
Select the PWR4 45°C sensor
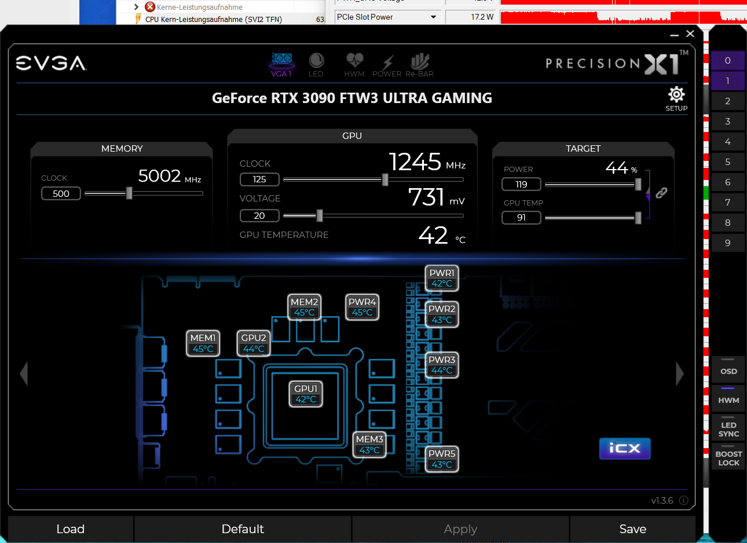tap(362, 307)
